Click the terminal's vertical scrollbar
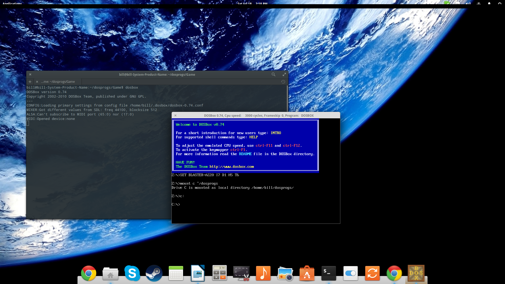 (287, 99)
